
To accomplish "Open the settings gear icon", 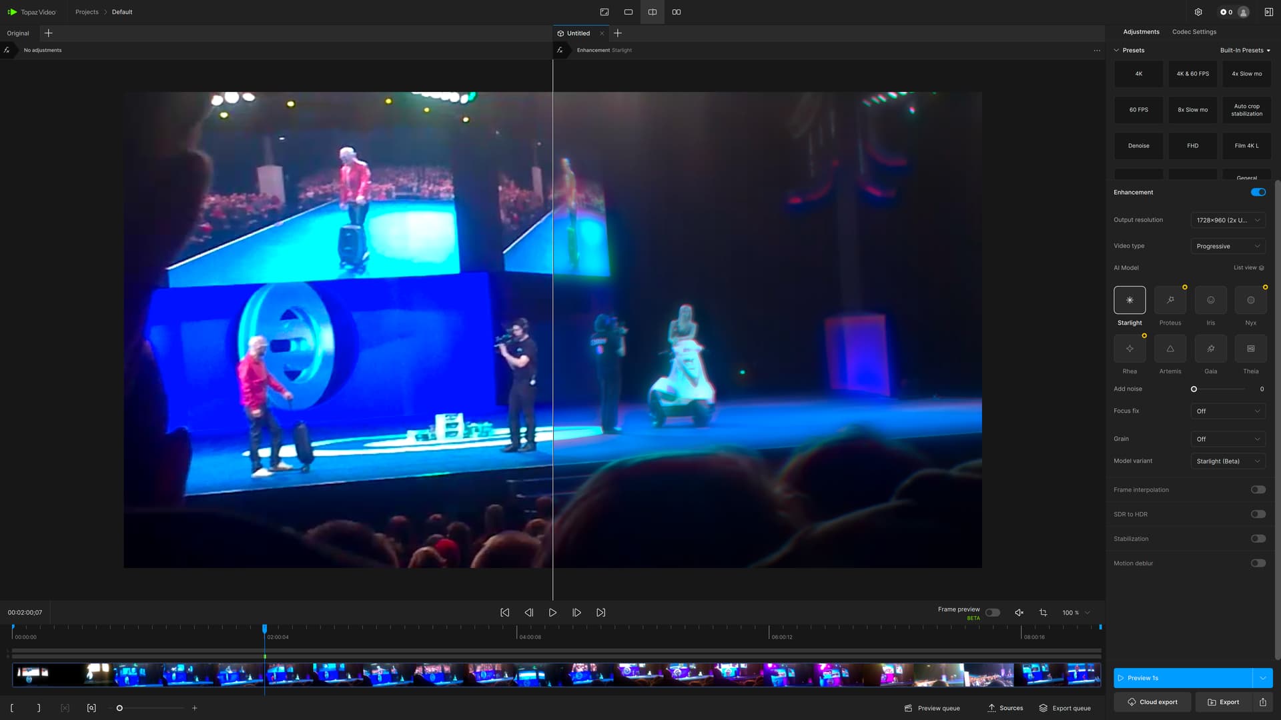I will click(1198, 12).
